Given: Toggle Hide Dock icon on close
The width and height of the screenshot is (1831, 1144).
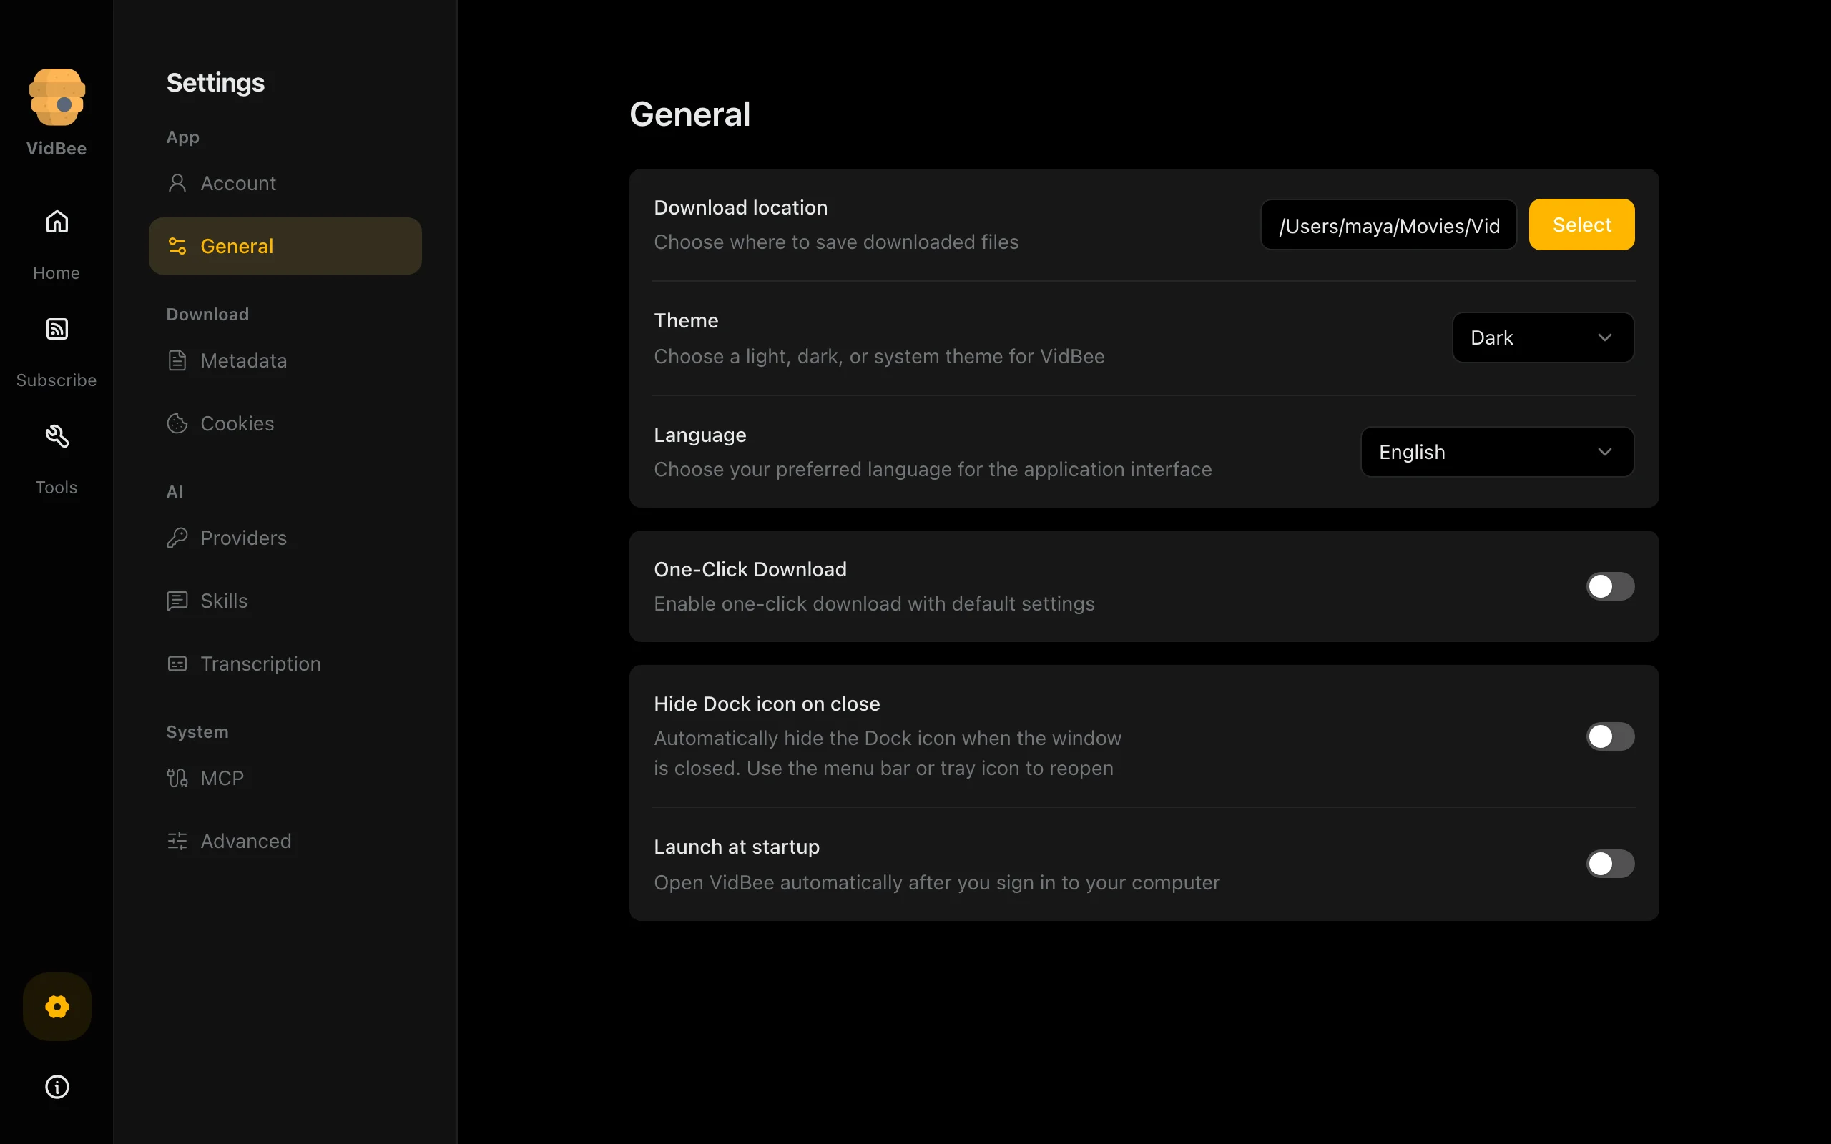Looking at the screenshot, I should (1610, 736).
